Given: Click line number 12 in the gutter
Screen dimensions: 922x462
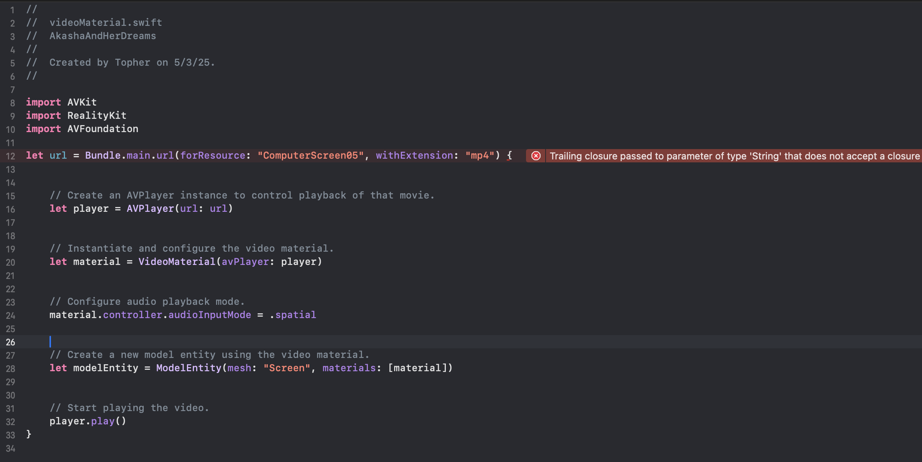Looking at the screenshot, I should click(x=10, y=156).
